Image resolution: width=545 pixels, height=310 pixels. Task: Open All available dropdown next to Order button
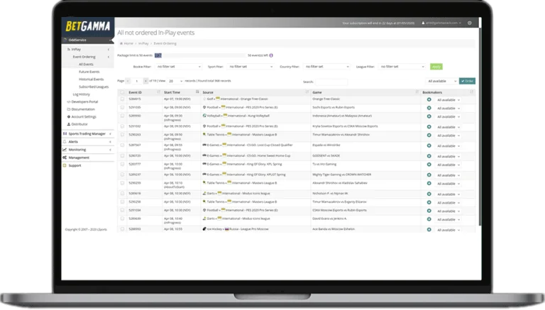click(x=442, y=81)
